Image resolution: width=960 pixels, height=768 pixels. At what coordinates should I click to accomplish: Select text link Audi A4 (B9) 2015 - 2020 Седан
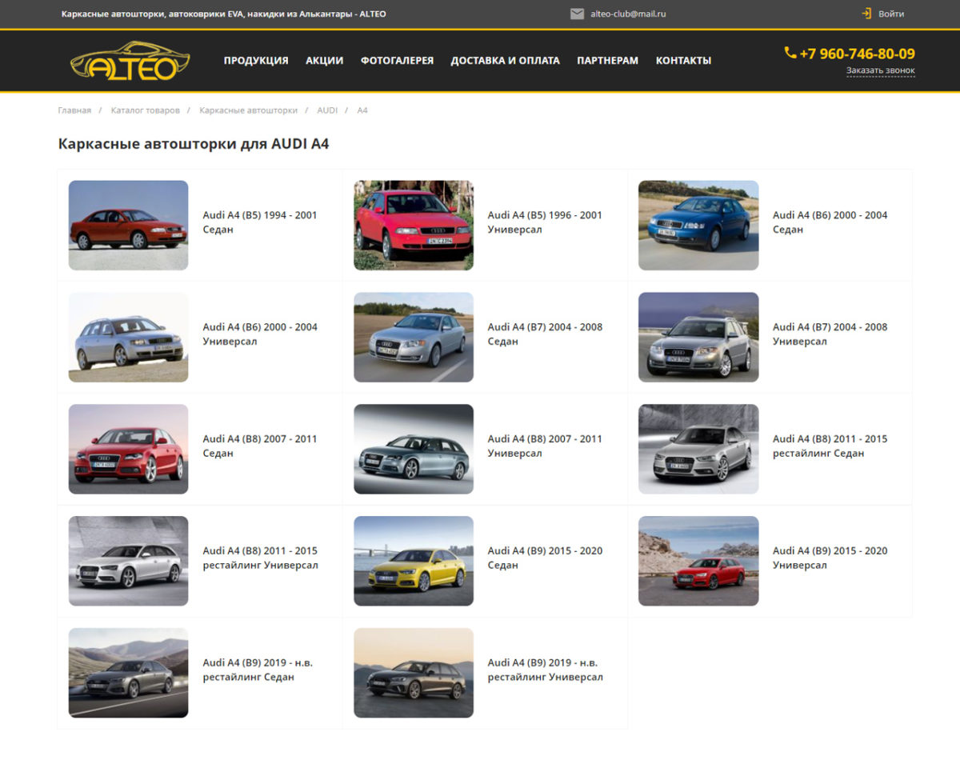click(x=545, y=558)
